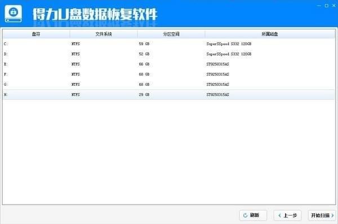Click the 29 GB partition size cell
338x224 pixels.
click(x=144, y=95)
